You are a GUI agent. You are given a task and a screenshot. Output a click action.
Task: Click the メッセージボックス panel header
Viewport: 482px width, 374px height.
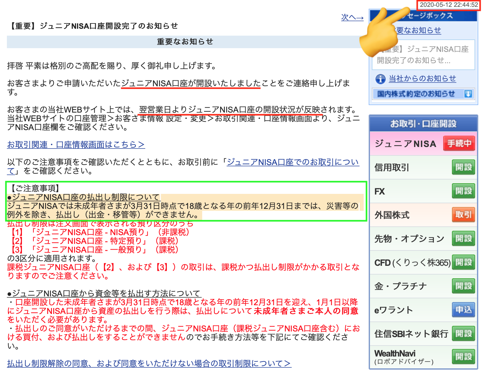(x=423, y=16)
